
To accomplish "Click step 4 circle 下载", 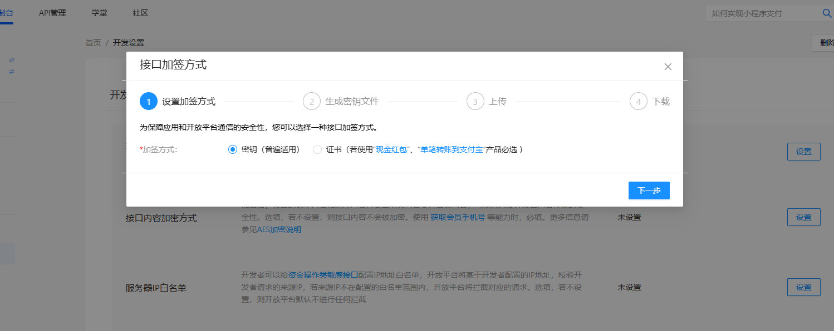I will pyautogui.click(x=639, y=102).
